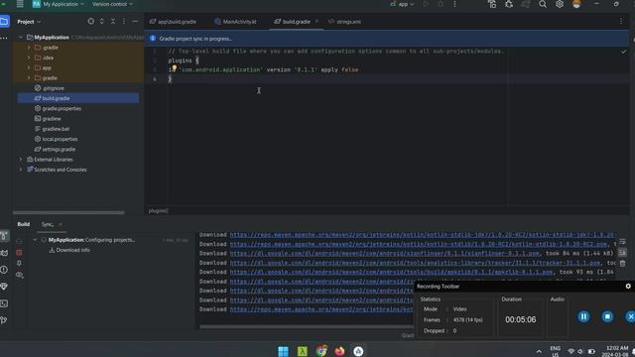635x357 pixels.
Task: Open Version control dropdown
Action: click(112, 4)
